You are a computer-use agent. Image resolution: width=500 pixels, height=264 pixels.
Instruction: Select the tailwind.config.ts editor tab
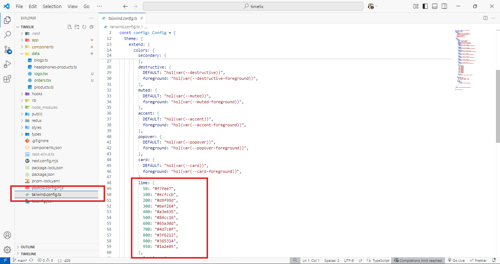click(122, 18)
